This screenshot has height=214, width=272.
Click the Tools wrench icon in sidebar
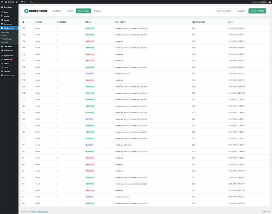[x=2, y=67]
